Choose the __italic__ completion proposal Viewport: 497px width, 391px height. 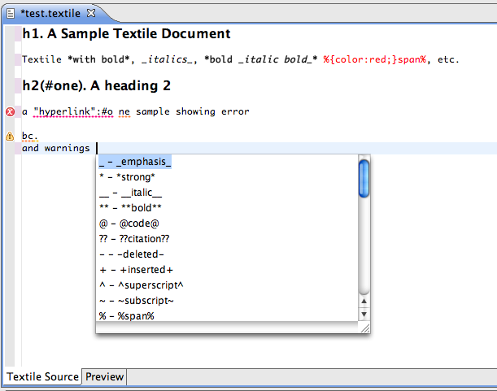(x=227, y=193)
